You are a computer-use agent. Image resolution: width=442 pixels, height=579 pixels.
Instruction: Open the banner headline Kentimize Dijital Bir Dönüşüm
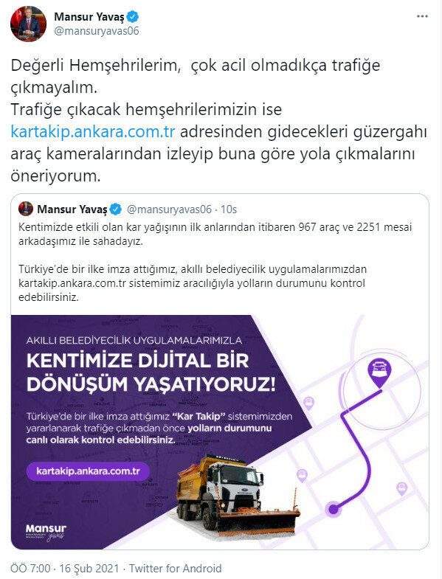151,372
